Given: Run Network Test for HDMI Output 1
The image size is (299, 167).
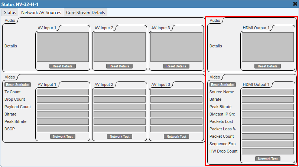Looking at the screenshot, I should 267,159.
